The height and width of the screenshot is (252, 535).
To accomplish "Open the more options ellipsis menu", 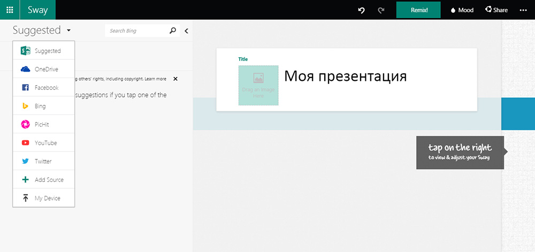I will click(x=523, y=10).
